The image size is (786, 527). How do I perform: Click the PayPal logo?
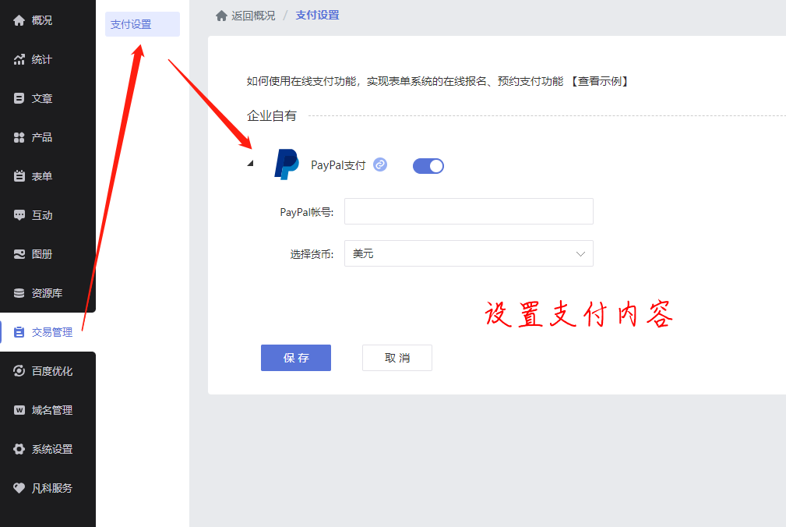tap(287, 164)
